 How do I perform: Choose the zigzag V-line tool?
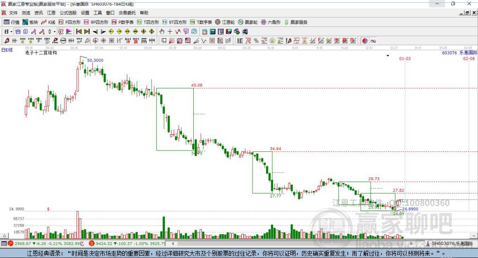tap(204, 41)
